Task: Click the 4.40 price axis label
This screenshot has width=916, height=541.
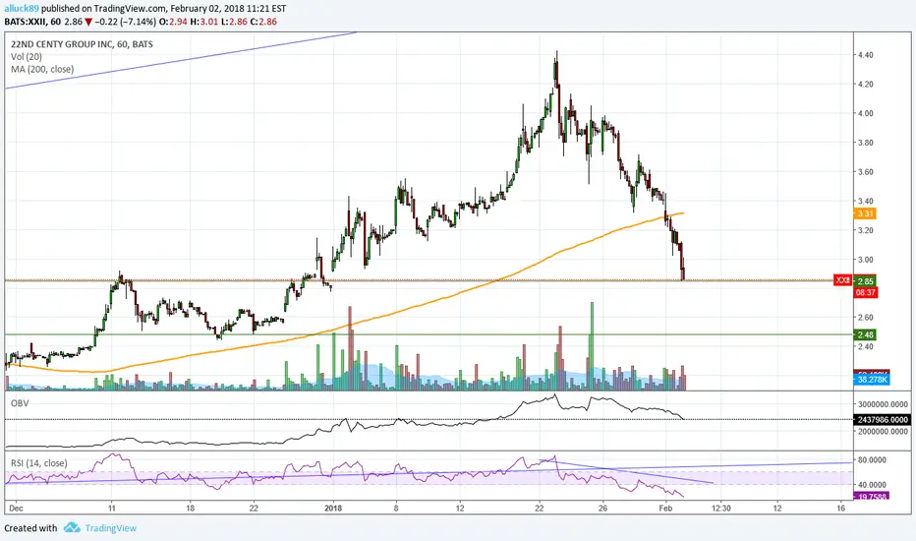Action: click(865, 55)
